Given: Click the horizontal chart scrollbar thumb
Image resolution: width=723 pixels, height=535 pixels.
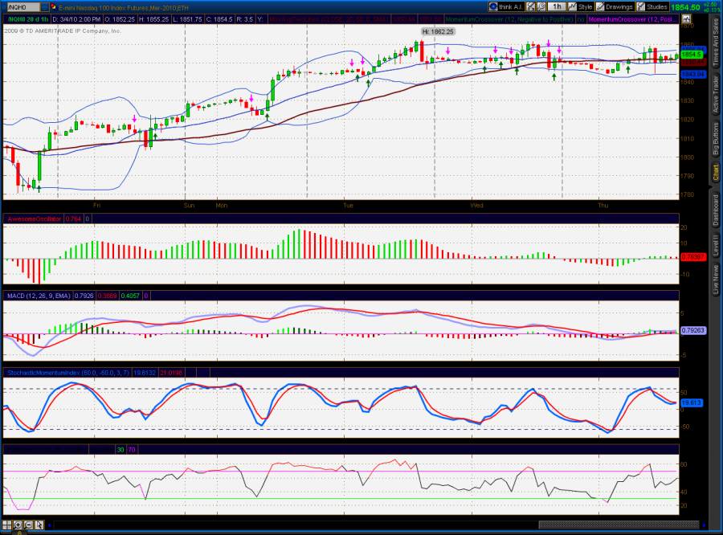Looking at the screenshot, I should pos(619,525).
